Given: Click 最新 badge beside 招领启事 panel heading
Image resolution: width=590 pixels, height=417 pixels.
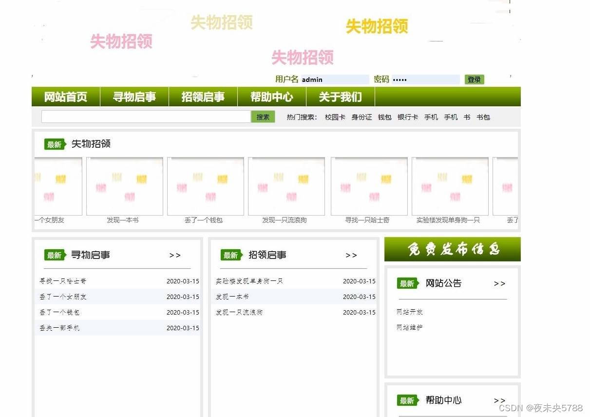Looking at the screenshot, I should click(231, 255).
